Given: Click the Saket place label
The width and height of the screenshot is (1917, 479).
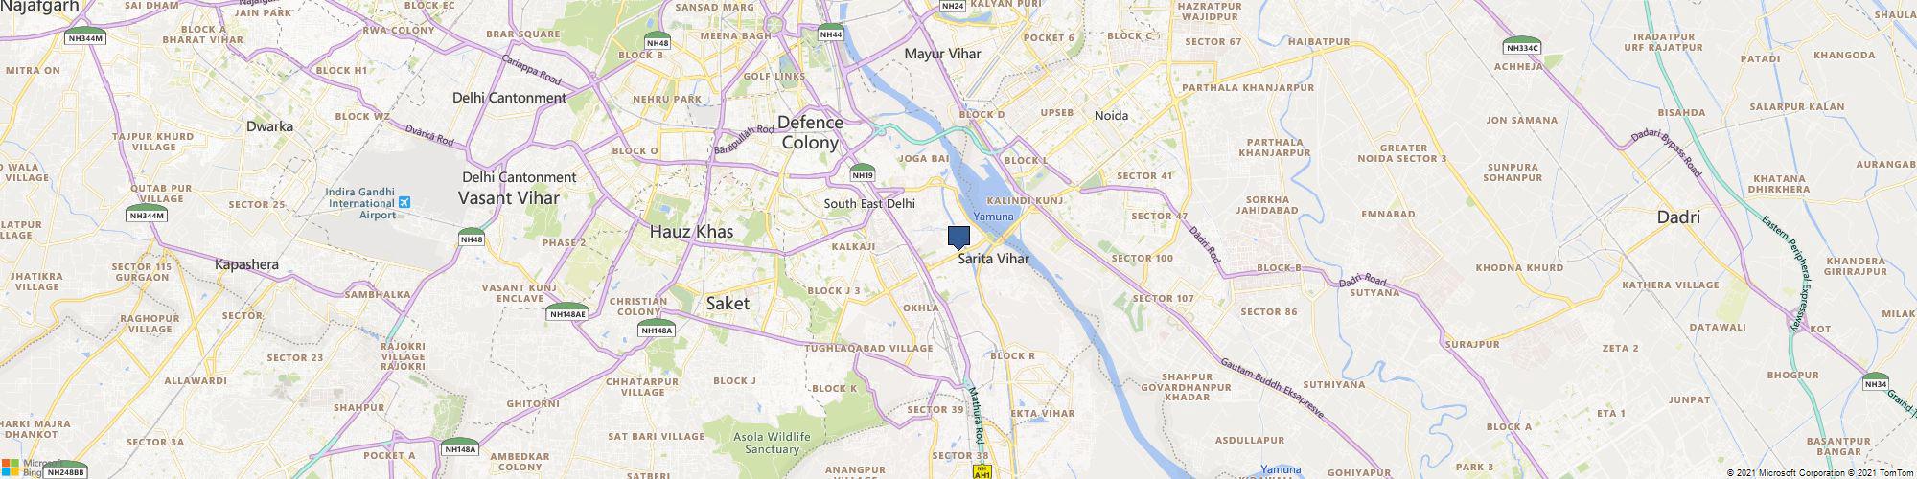Looking at the screenshot, I should 728,303.
